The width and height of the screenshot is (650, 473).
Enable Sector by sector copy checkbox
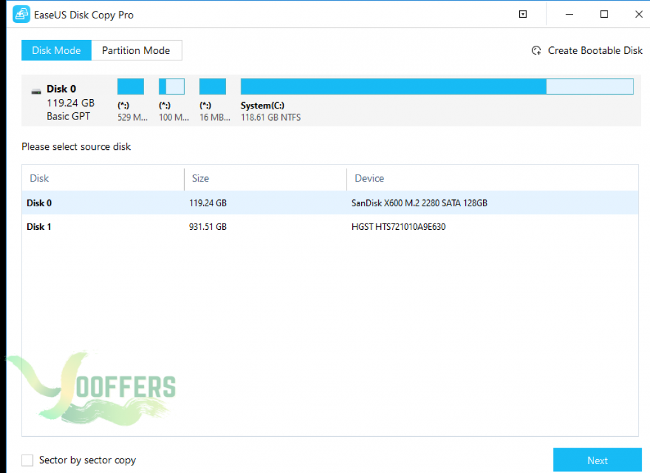(x=27, y=460)
